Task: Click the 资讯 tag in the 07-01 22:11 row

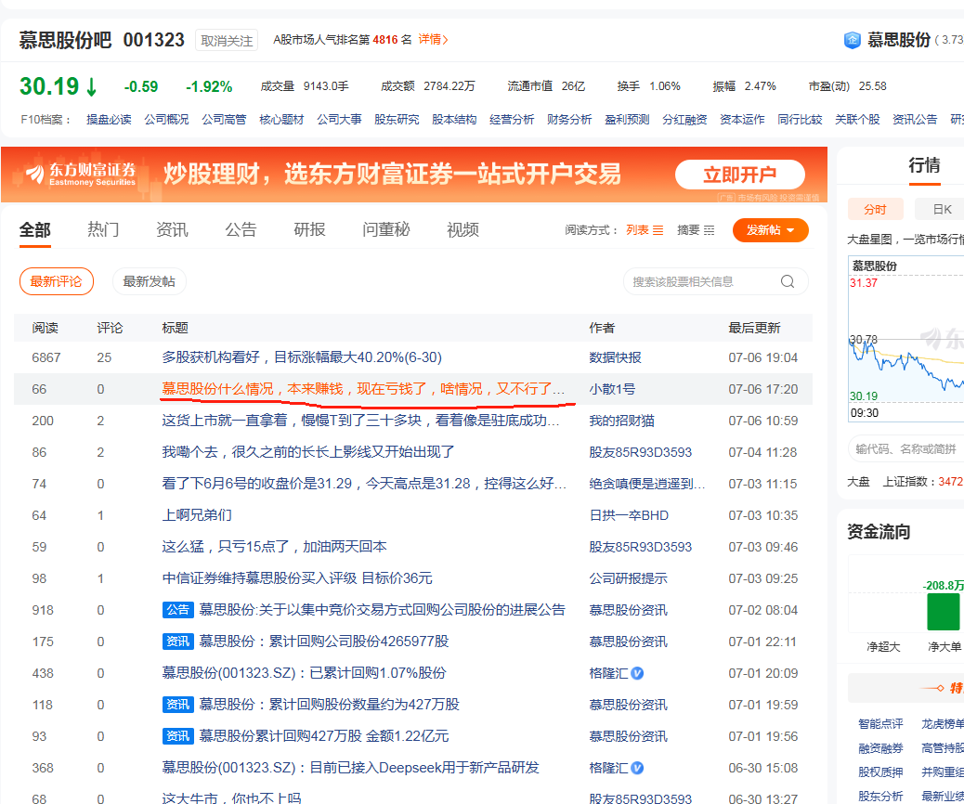Action: pyautogui.click(x=177, y=642)
